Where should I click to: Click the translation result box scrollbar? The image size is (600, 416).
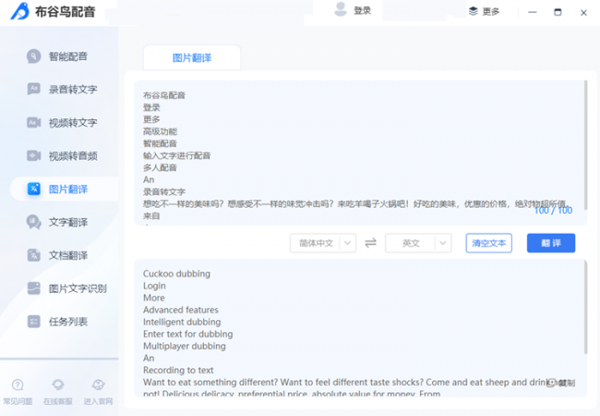point(585,306)
